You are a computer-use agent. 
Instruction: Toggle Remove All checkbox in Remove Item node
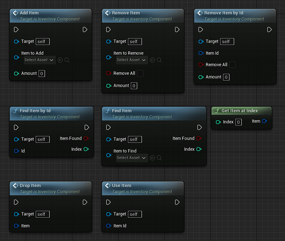coord(140,73)
